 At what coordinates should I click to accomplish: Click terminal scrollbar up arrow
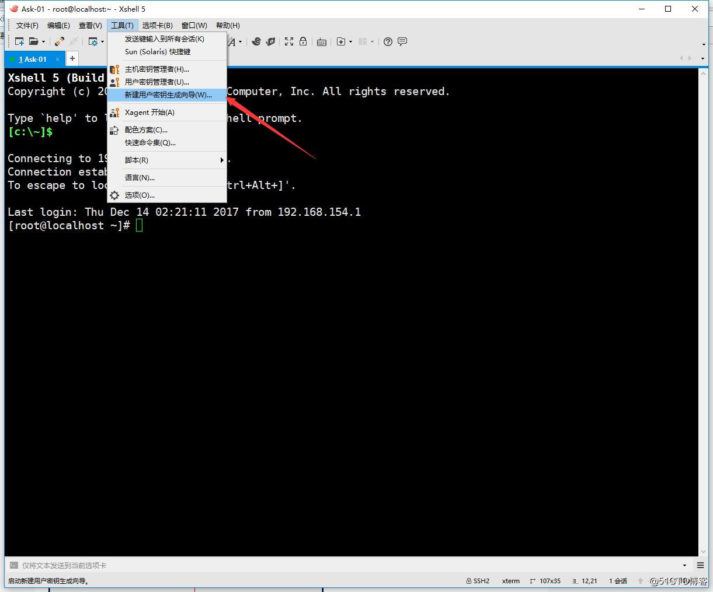tap(703, 72)
